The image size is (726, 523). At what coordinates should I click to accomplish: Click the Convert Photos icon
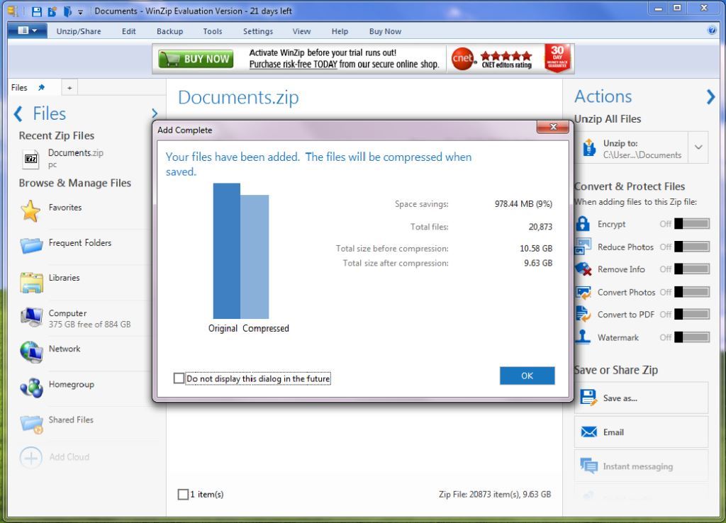tap(583, 292)
